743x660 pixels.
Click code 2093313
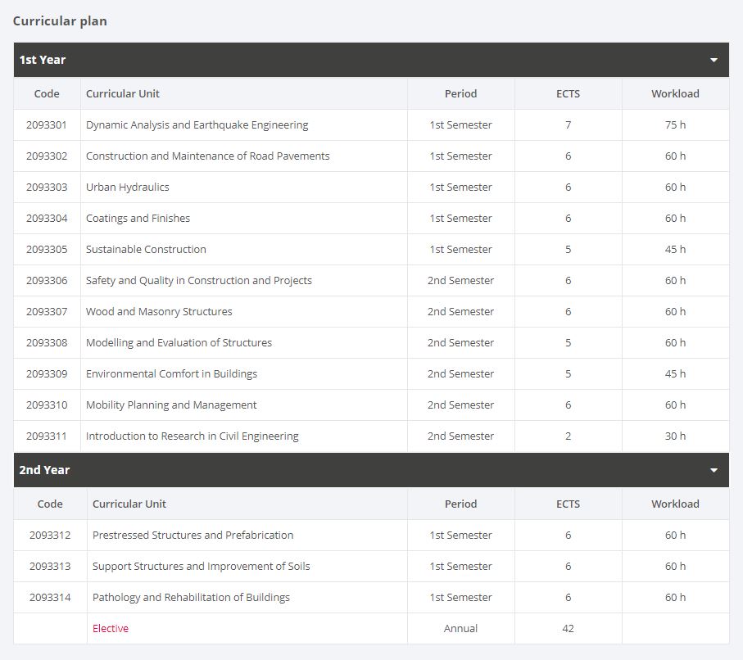[50, 566]
